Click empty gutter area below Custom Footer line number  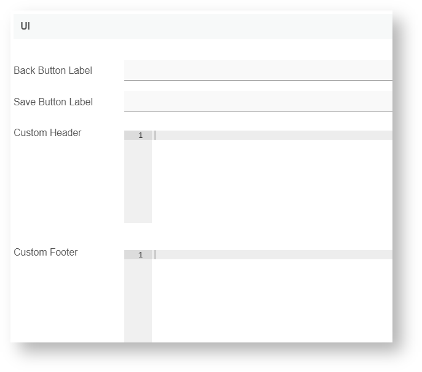[x=138, y=301]
